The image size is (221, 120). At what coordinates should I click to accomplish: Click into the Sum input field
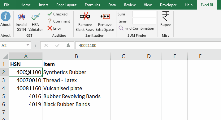[x=144, y=14]
